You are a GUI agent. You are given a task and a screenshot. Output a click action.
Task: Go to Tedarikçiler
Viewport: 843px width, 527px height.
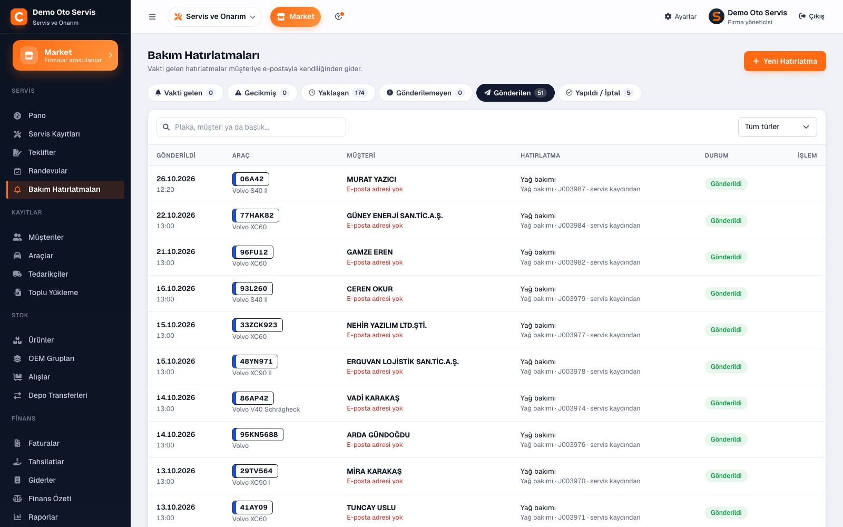(x=65, y=274)
